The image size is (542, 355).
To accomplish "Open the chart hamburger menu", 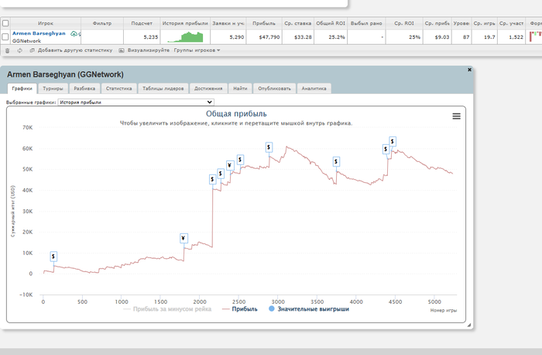I will point(456,115).
